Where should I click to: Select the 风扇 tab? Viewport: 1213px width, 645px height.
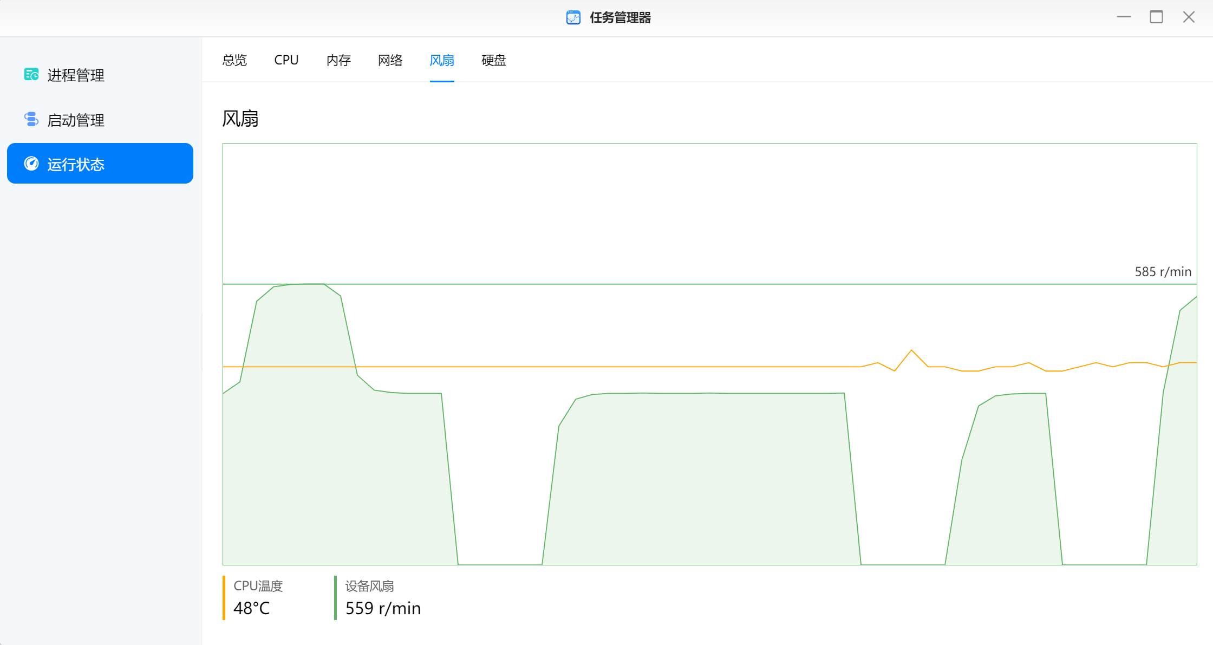(x=442, y=60)
